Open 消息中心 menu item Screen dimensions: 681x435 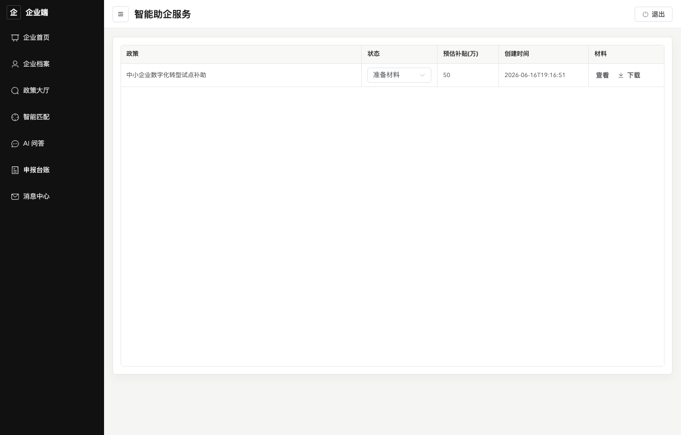pyautogui.click(x=52, y=197)
